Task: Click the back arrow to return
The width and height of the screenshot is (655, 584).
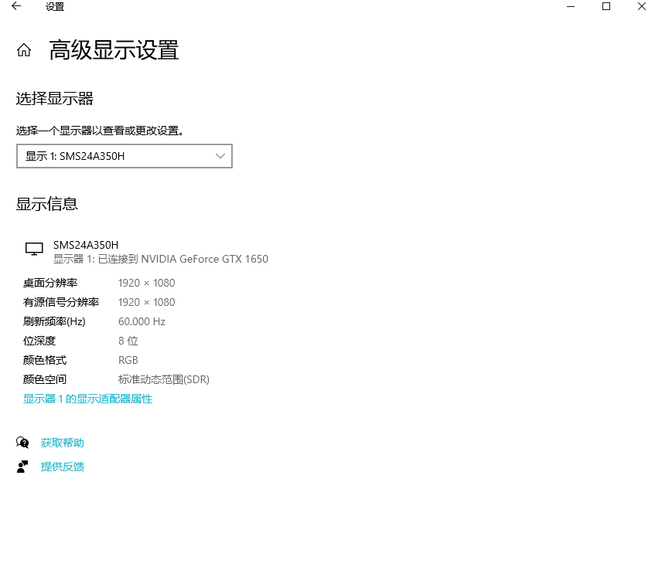Action: [15, 7]
